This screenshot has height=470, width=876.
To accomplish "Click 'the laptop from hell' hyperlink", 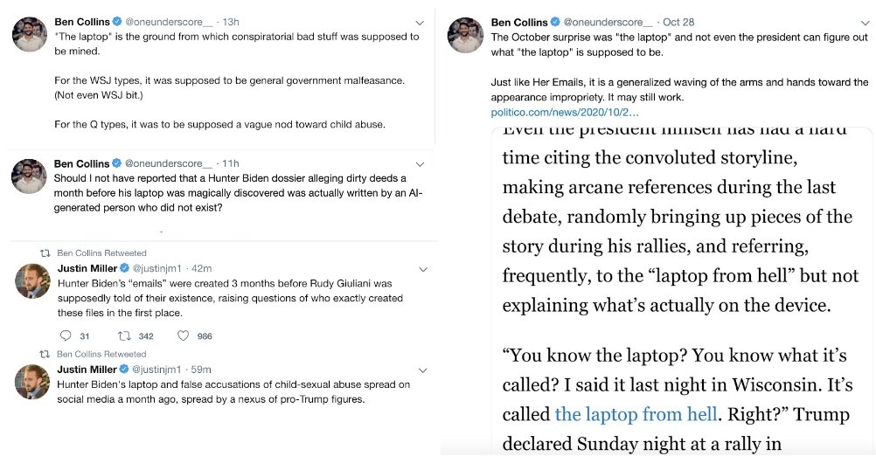I will click(636, 414).
